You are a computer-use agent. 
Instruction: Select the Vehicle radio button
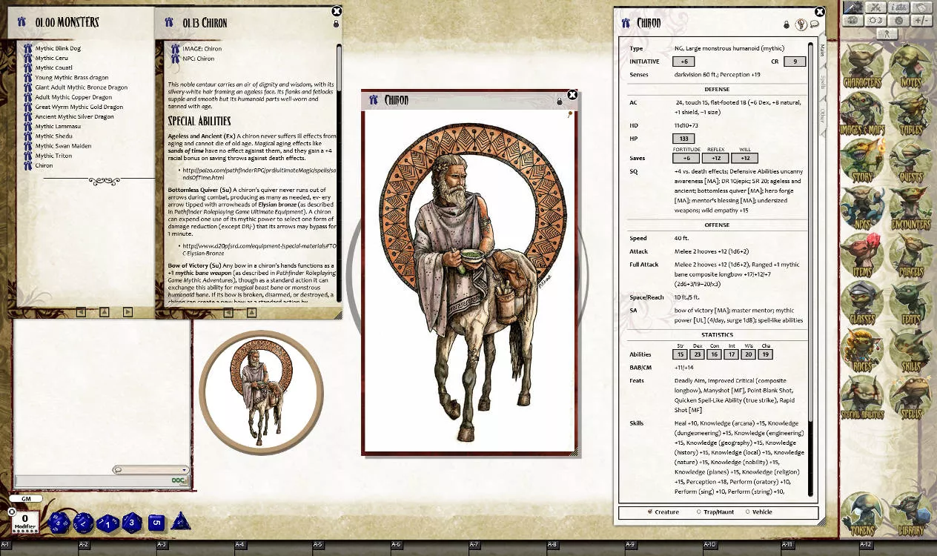pos(746,512)
